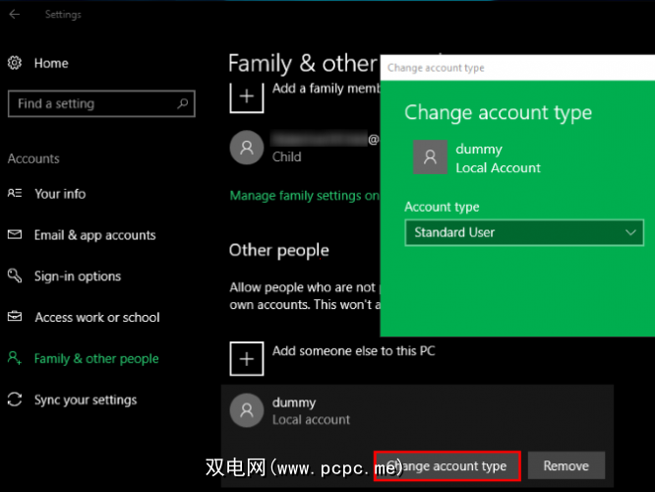Click the search magnifier icon
This screenshot has width=655, height=492.
tap(183, 103)
